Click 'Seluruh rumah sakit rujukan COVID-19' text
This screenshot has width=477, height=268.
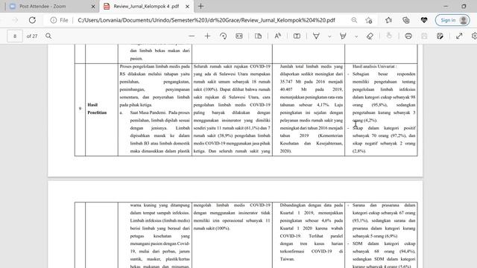232,66
